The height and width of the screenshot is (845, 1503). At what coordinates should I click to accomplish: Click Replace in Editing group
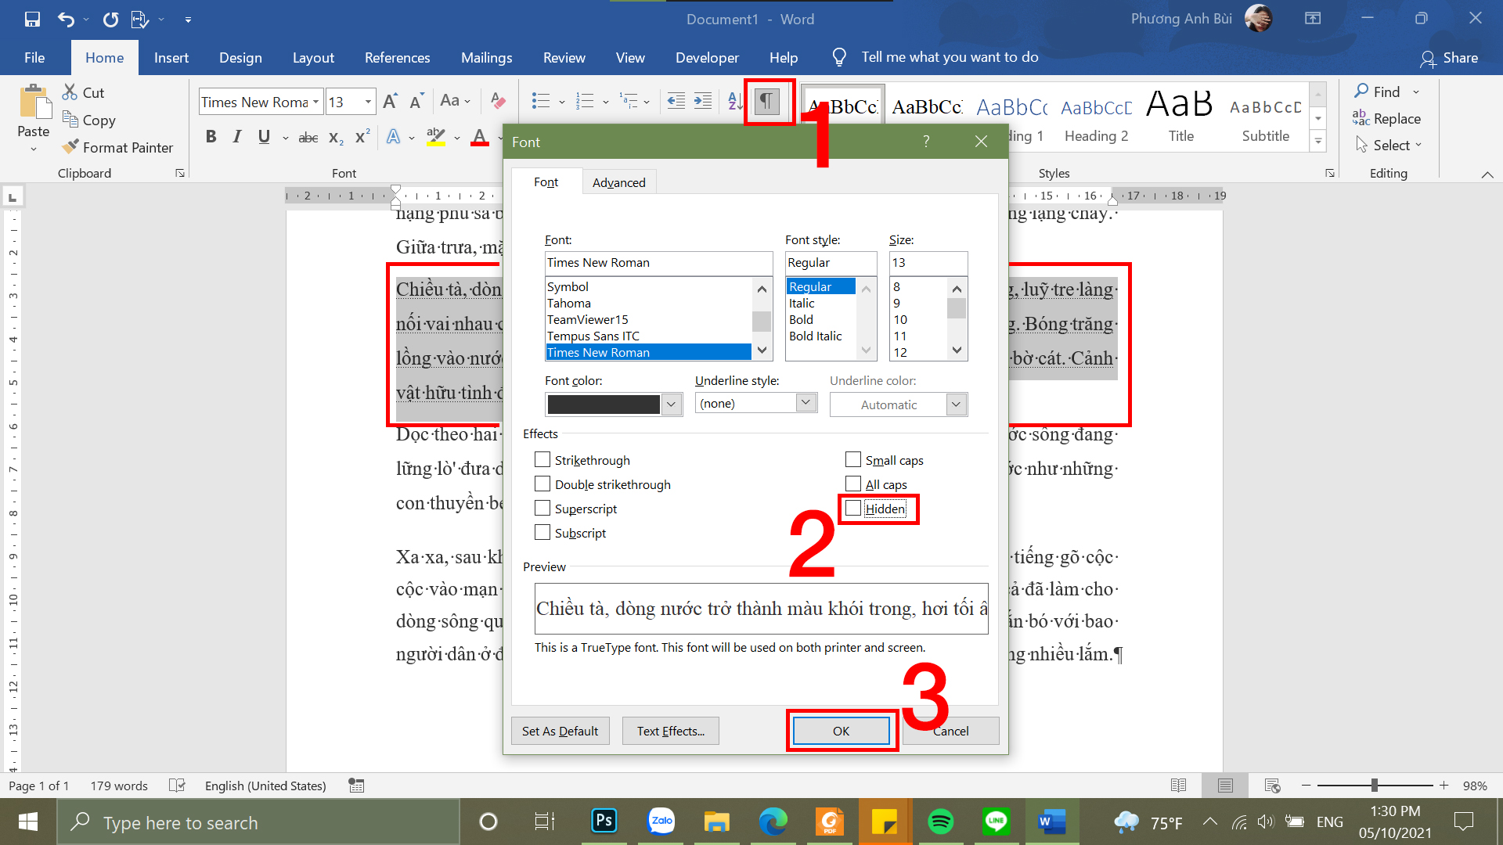1386,119
